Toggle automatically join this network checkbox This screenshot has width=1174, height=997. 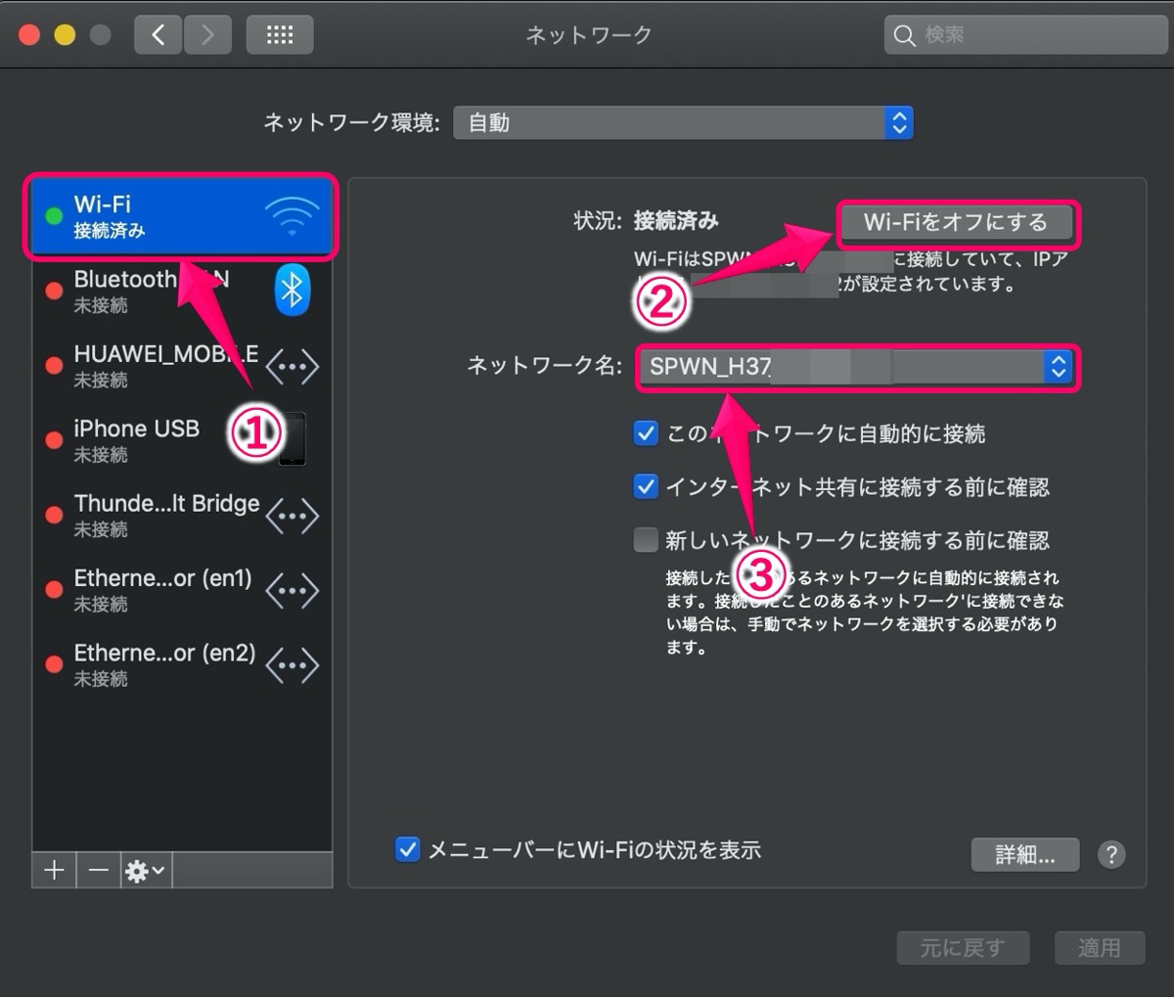[x=646, y=433]
